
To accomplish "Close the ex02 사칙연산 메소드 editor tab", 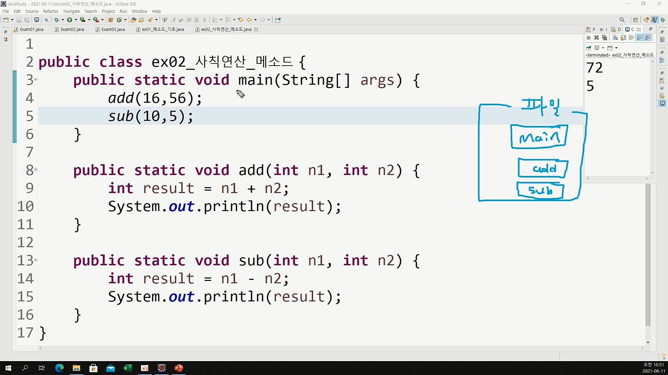I will [x=256, y=30].
